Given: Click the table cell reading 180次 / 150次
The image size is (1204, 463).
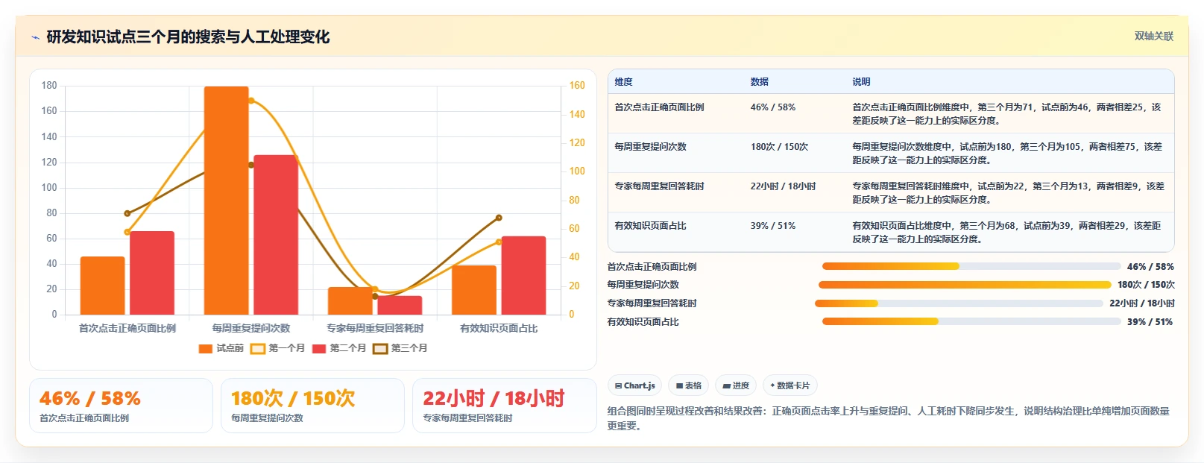Looking at the screenshot, I should 779,147.
